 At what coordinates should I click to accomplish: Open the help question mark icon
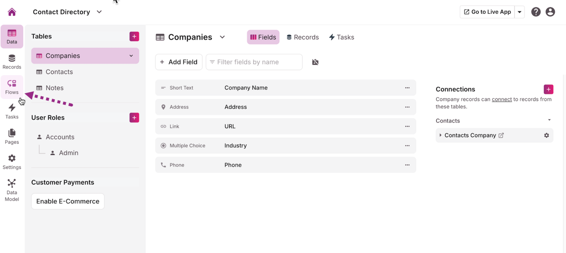point(536,12)
